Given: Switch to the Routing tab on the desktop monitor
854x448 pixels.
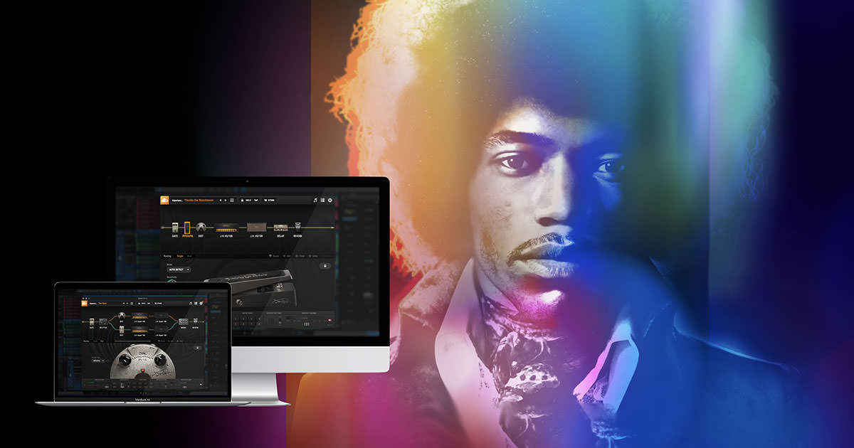Looking at the screenshot, I should 167,256.
